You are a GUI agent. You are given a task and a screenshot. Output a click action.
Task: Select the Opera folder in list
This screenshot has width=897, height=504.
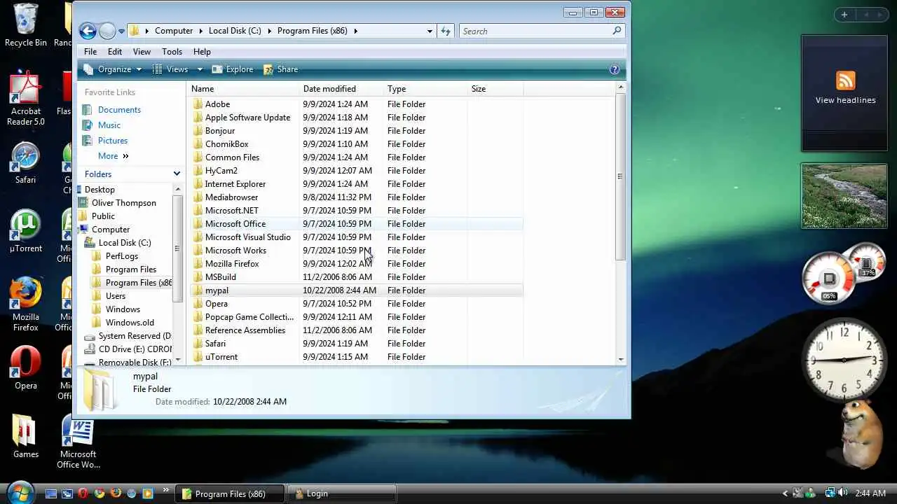click(x=216, y=304)
